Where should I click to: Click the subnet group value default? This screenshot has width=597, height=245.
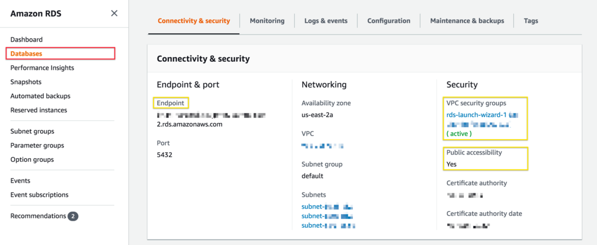312,176
